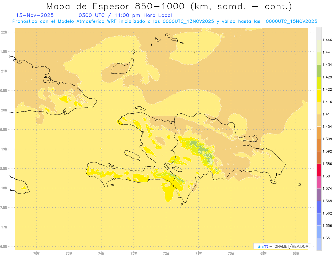
Task: Click the 76W longitude label
Action: tap(36, 253)
